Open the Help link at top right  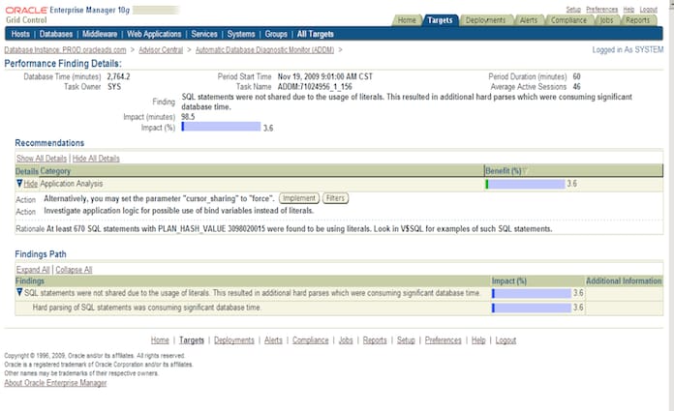click(628, 10)
